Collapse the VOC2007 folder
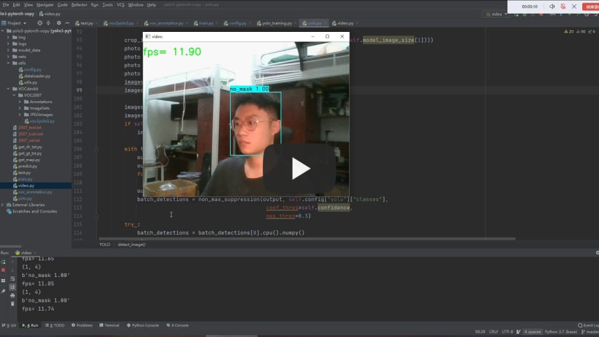This screenshot has width=599, height=337. [14, 95]
